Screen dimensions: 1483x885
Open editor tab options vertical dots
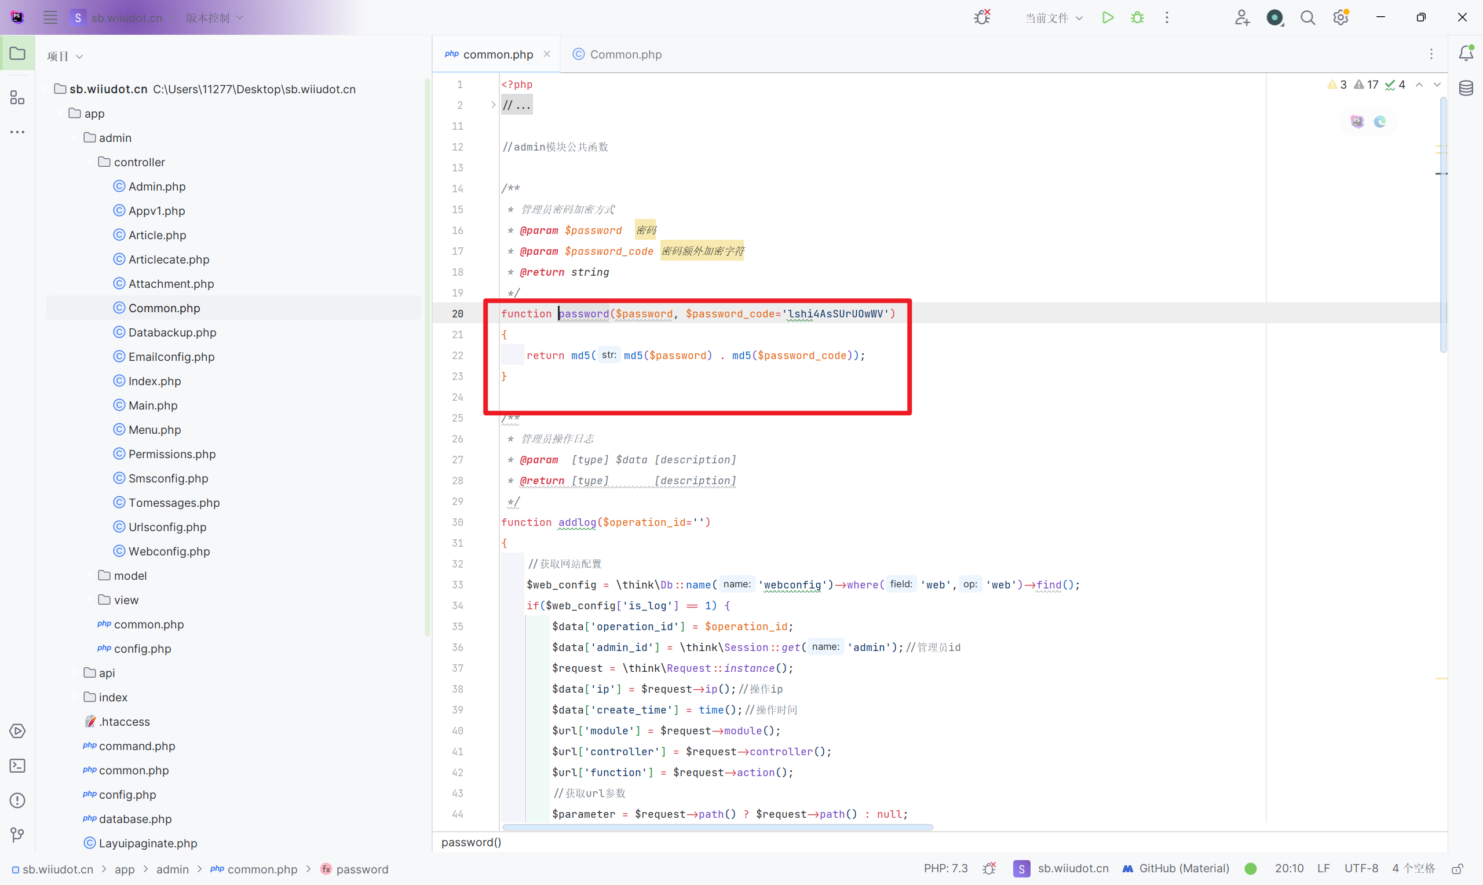pyautogui.click(x=1431, y=54)
